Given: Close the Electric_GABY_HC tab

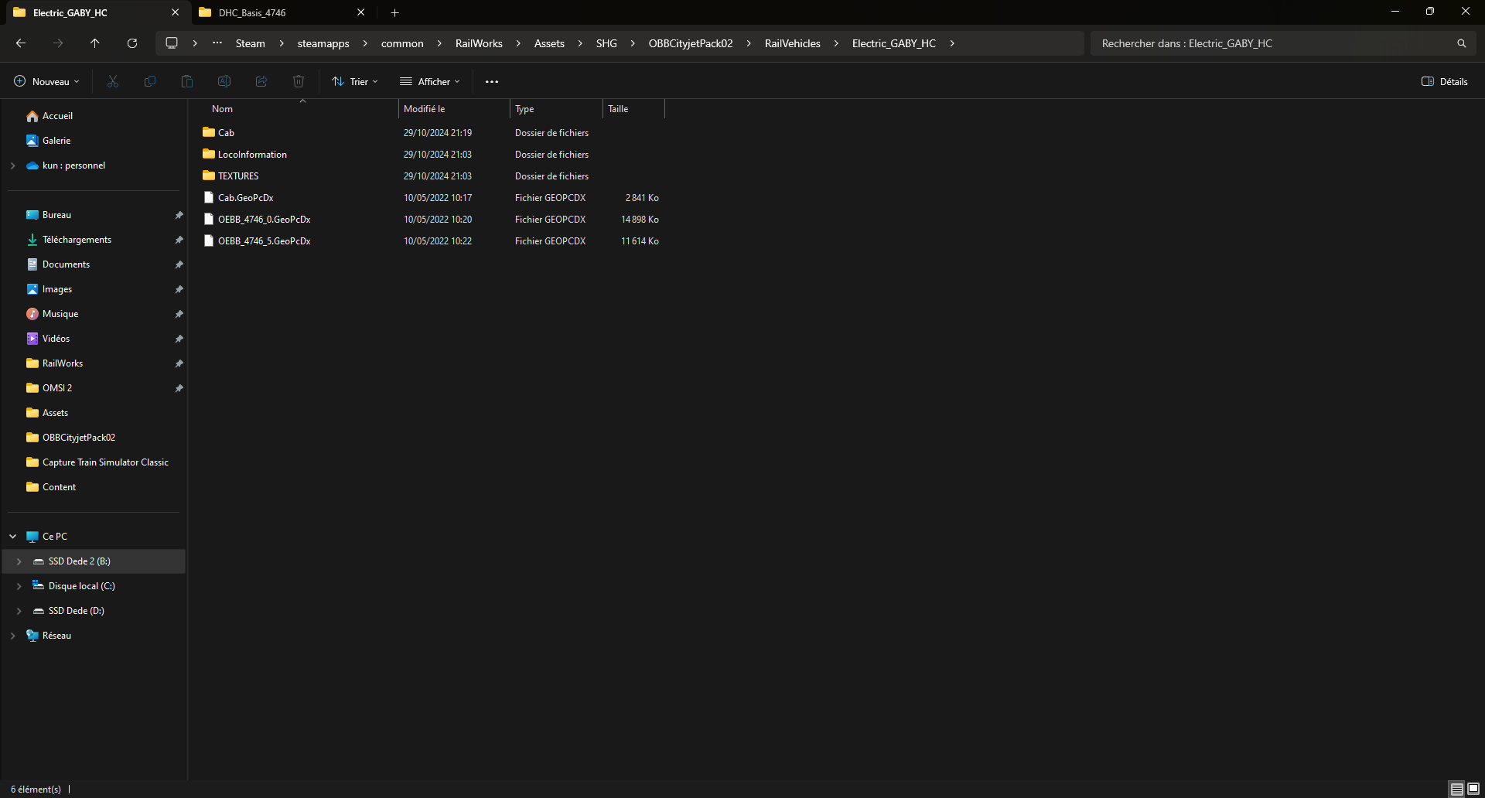Looking at the screenshot, I should click(176, 12).
